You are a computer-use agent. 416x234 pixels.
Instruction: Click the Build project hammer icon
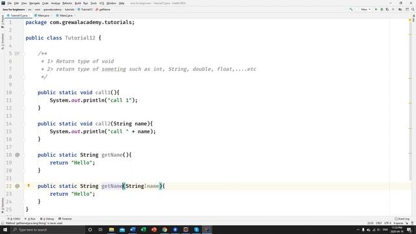coord(351,9)
